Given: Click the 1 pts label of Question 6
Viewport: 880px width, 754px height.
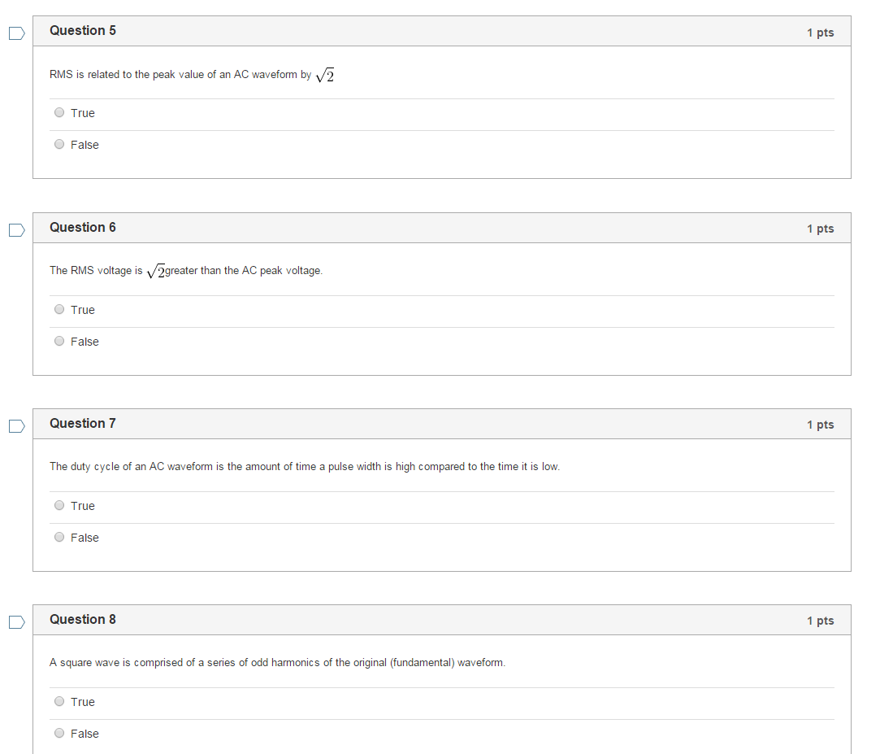Looking at the screenshot, I should click(x=821, y=229).
